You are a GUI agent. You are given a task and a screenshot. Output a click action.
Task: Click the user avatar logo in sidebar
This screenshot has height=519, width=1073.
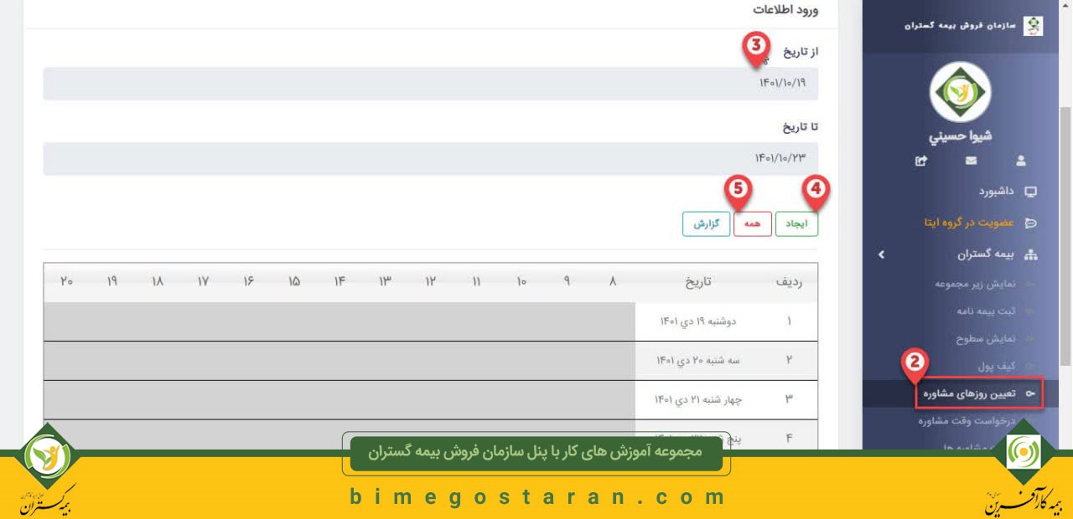click(961, 92)
